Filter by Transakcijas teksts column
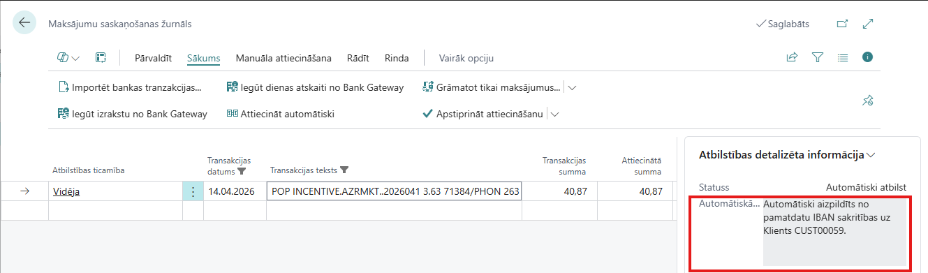Image resolution: width=928 pixels, height=273 pixels. coord(344,170)
